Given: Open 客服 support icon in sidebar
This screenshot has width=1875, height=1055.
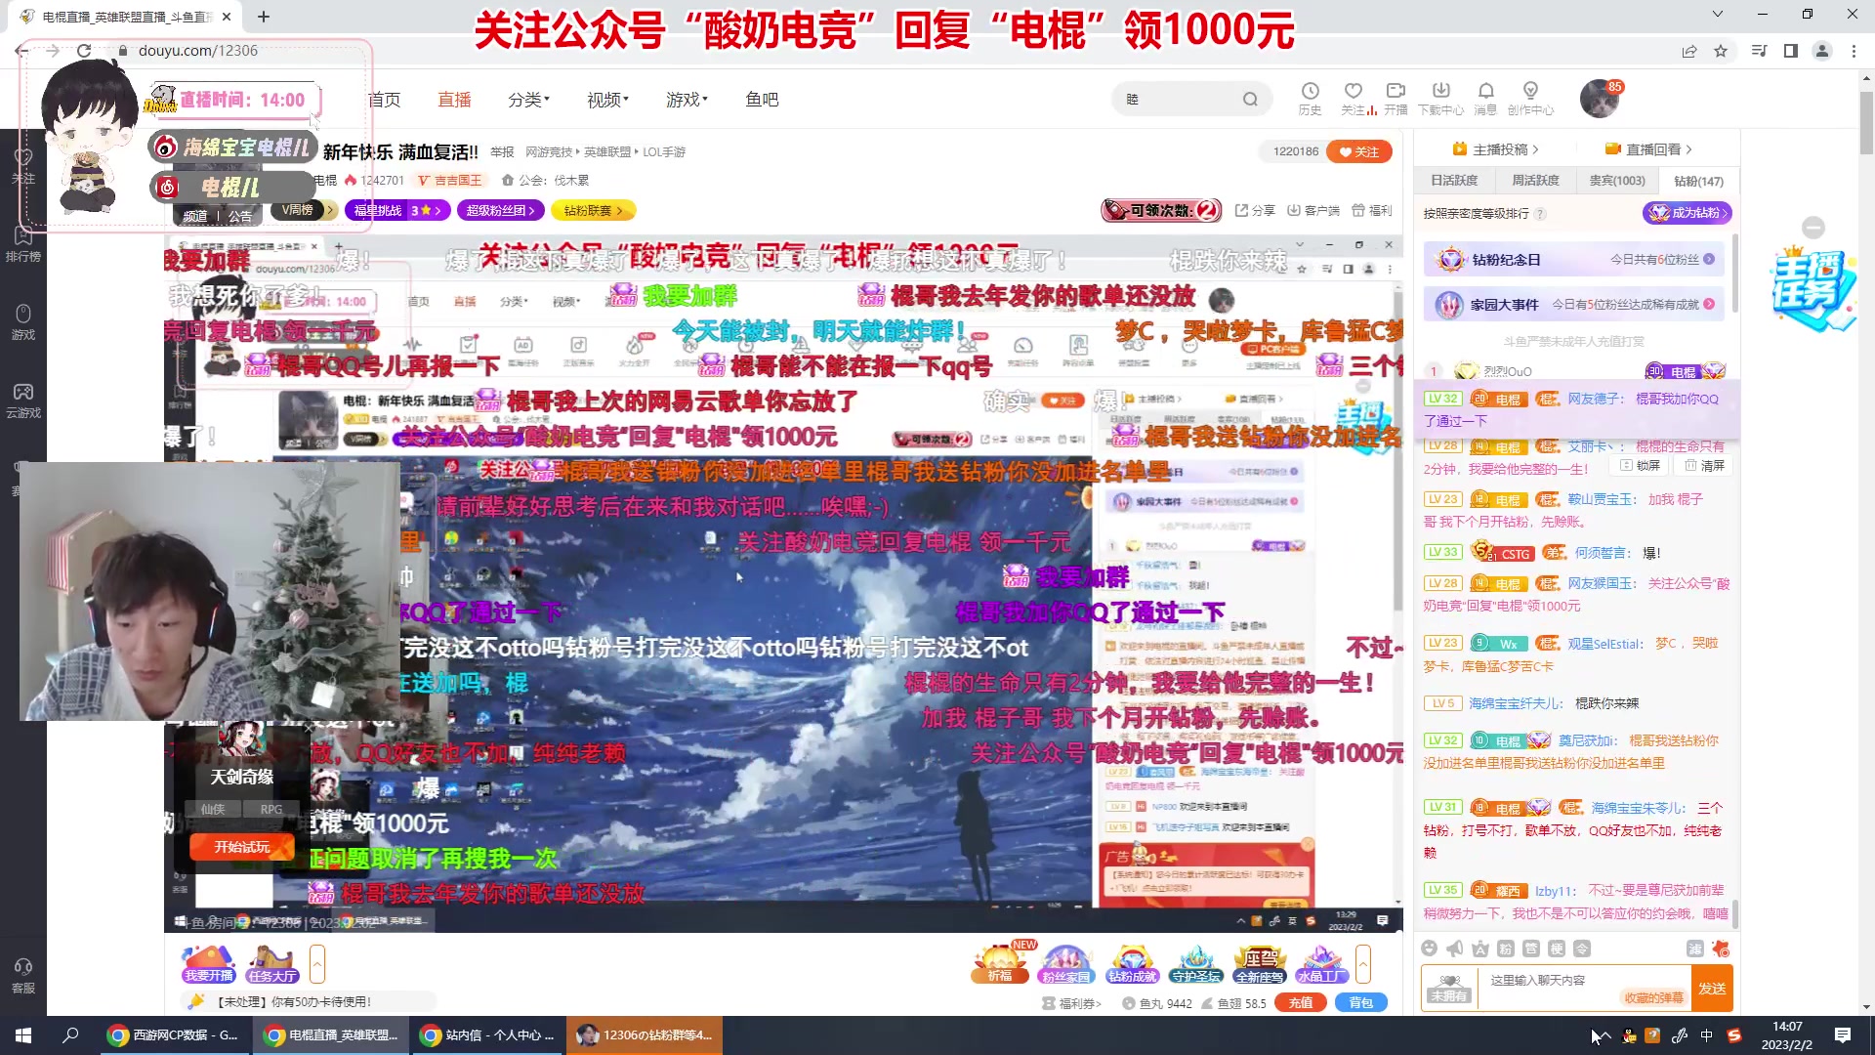Looking at the screenshot, I should [x=23, y=976].
